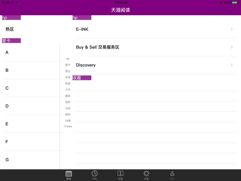Select board E in the left list
241x181 pixels.
click(7, 124)
